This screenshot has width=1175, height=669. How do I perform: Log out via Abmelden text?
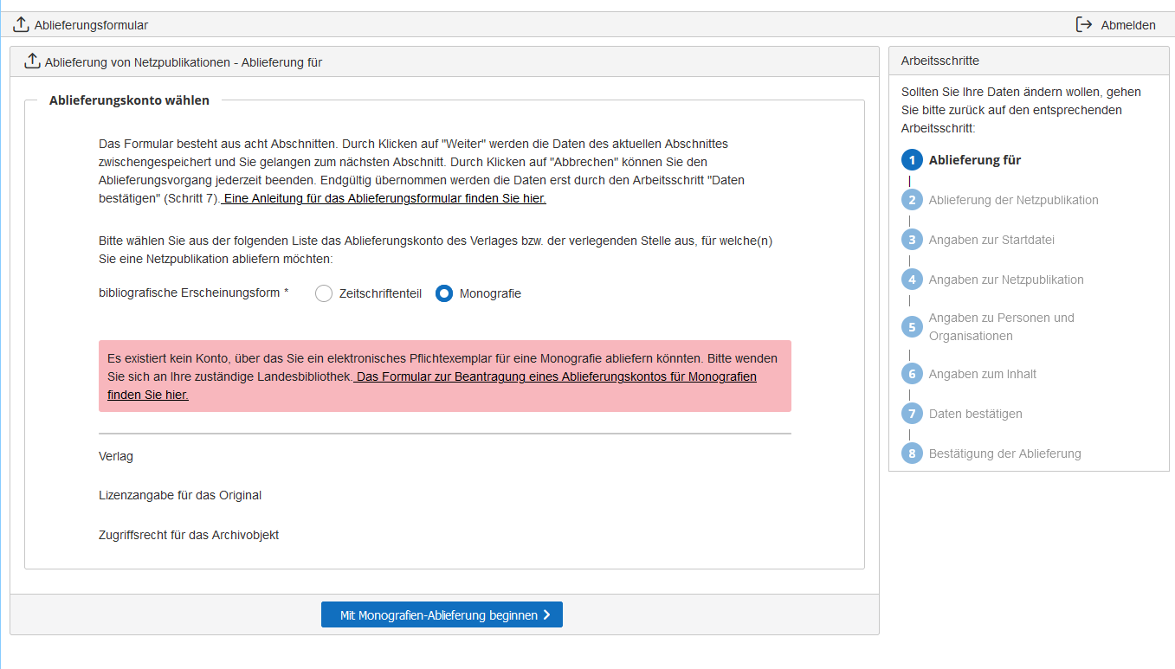(x=1128, y=25)
